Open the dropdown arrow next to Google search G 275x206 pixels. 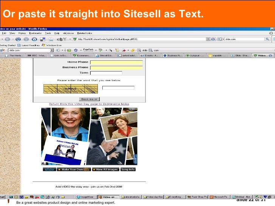pos(62,50)
